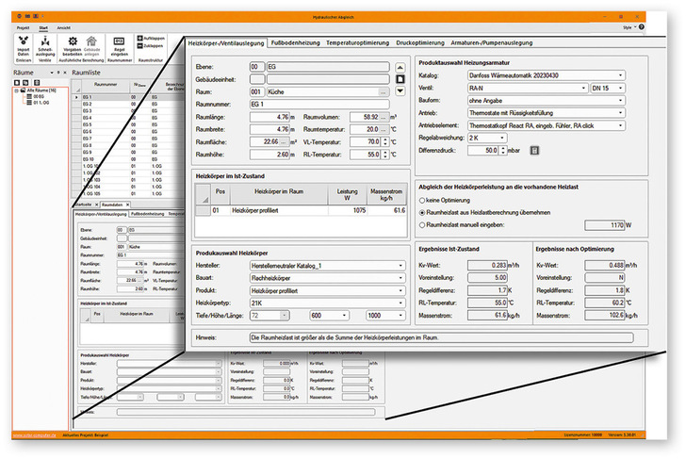
Task: Click calculator icon beside Differenzdruck
Action: pos(533,150)
